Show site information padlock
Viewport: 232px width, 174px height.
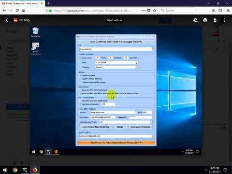click(50, 11)
